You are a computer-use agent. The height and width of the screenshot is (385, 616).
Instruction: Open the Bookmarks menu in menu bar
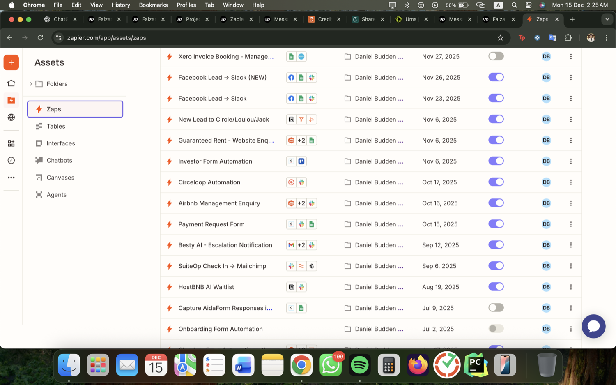153,5
